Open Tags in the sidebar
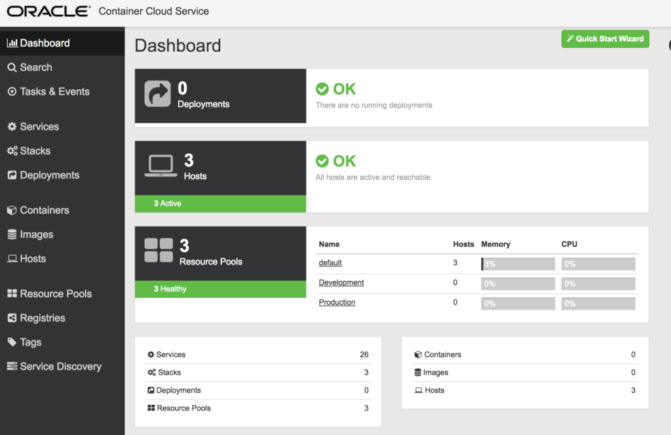Screen dimensions: 671x435 tap(62, 342)
